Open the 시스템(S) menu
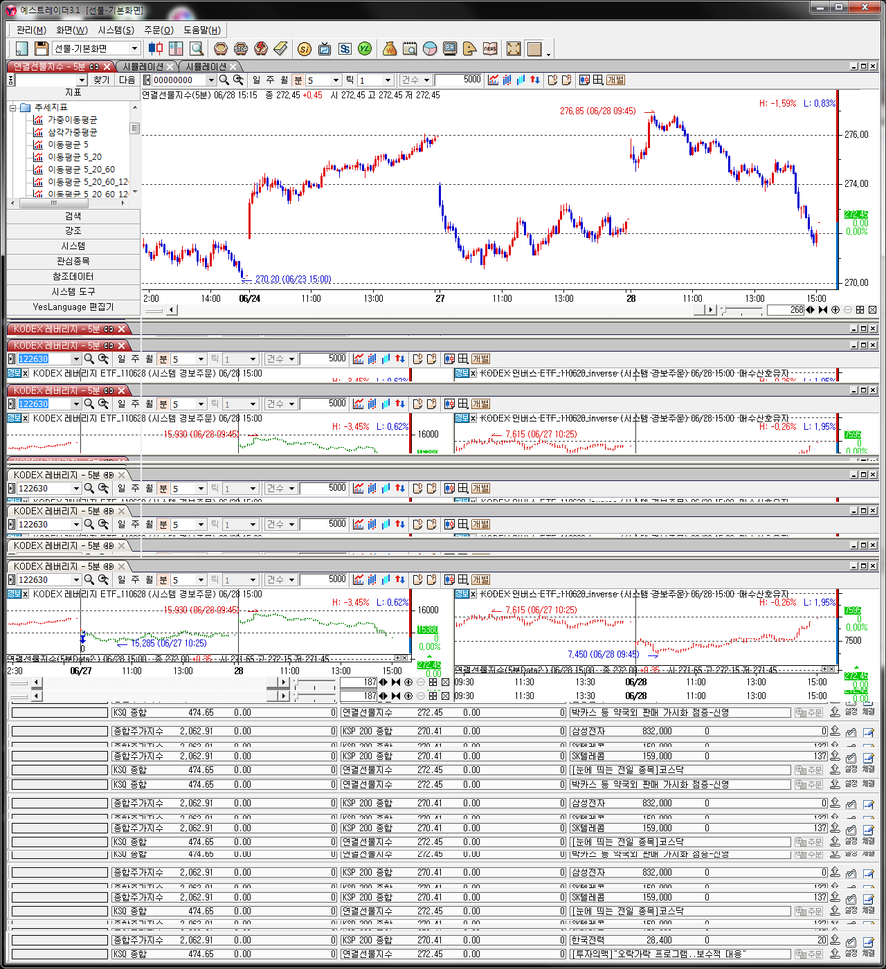 116,30
